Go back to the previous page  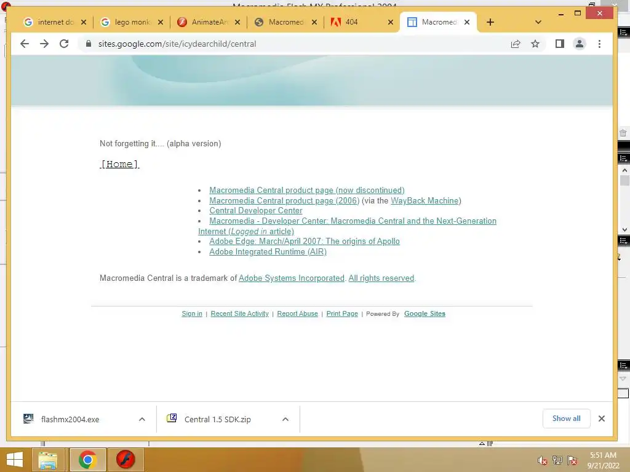25,44
